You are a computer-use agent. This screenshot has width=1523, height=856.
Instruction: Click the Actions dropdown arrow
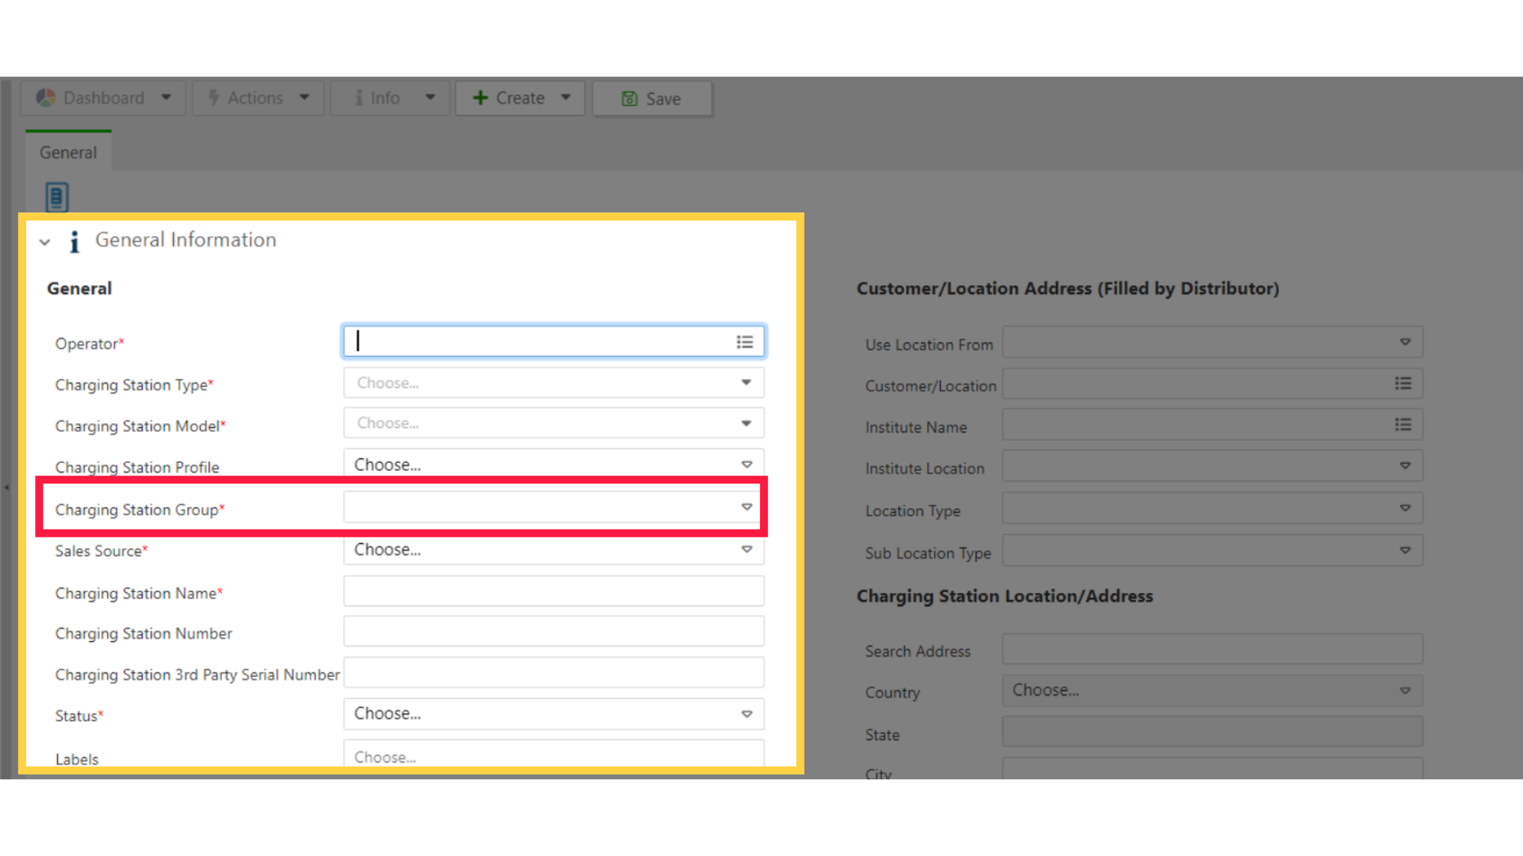pyautogui.click(x=304, y=97)
